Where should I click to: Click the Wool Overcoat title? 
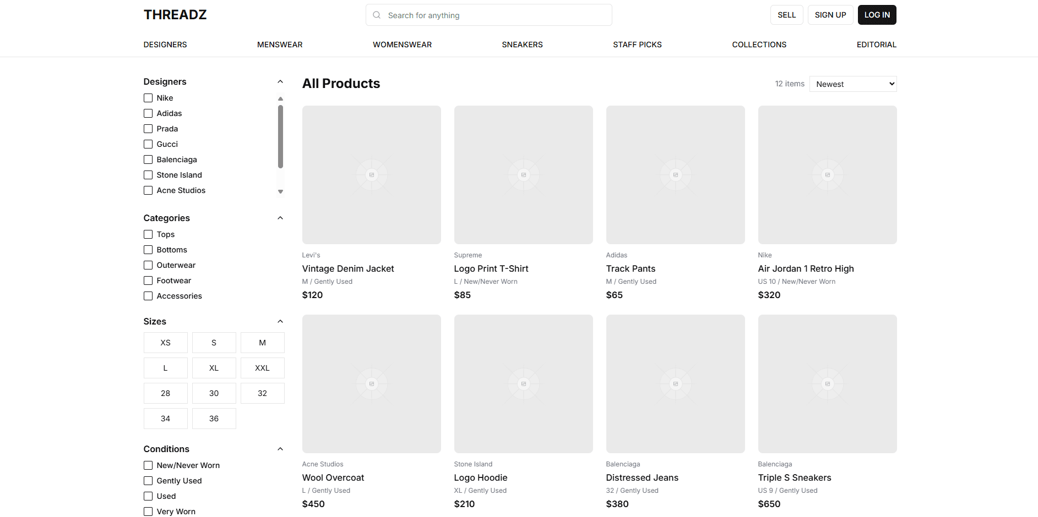pyautogui.click(x=333, y=477)
